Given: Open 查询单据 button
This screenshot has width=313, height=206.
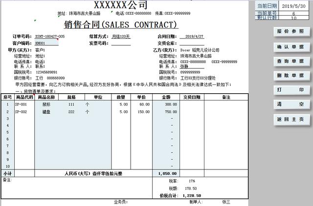Looking at the screenshot, I should [x=291, y=61].
